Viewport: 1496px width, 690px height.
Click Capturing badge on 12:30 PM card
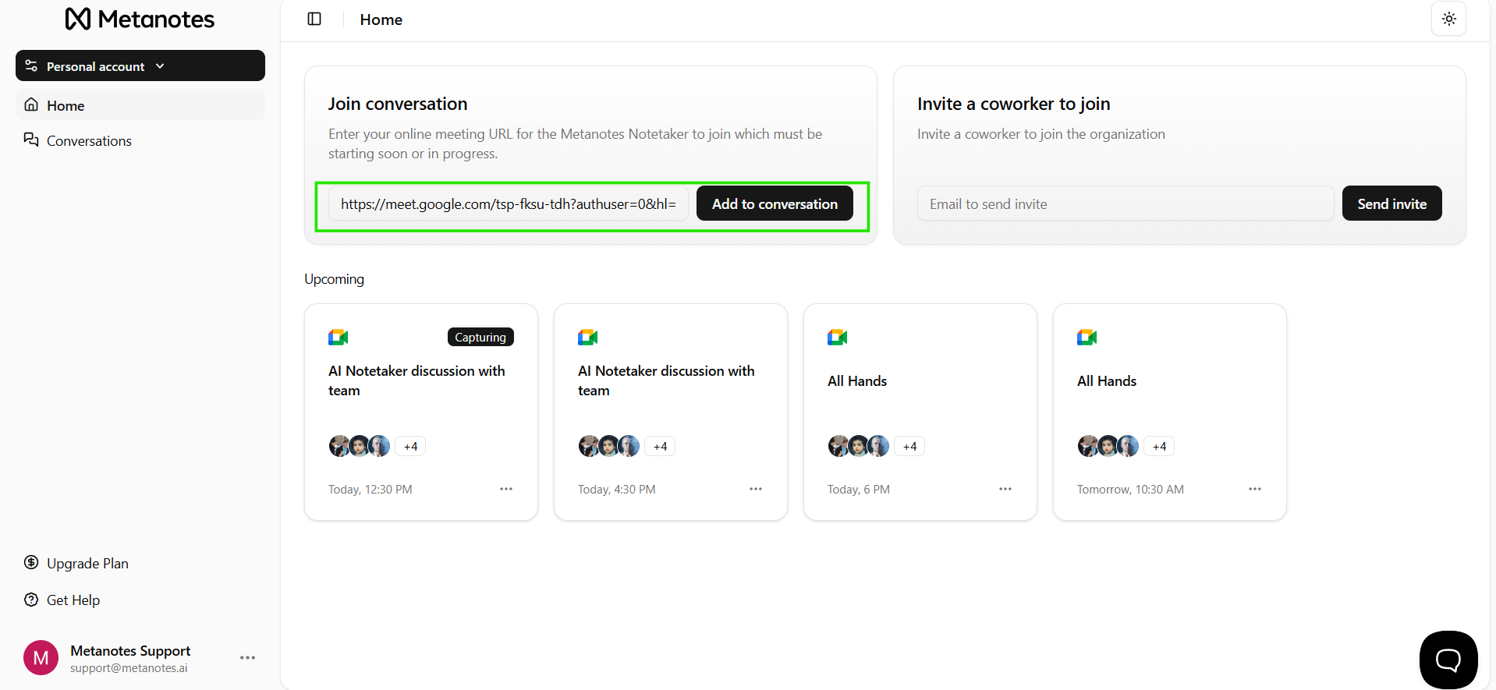coord(480,337)
